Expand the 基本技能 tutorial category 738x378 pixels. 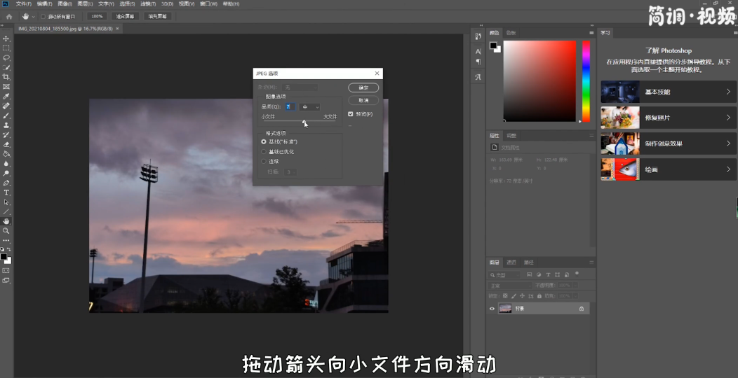point(666,92)
